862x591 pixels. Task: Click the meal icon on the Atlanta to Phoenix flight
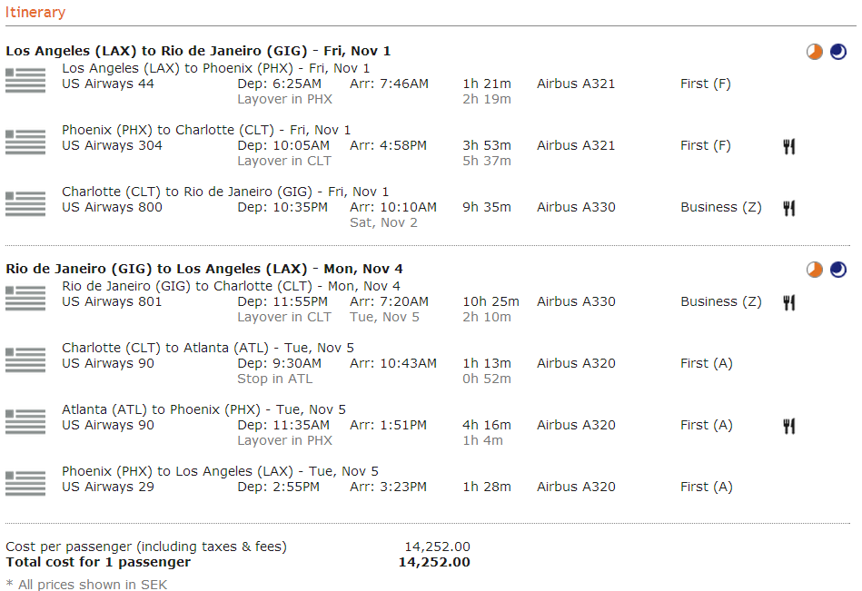click(788, 426)
